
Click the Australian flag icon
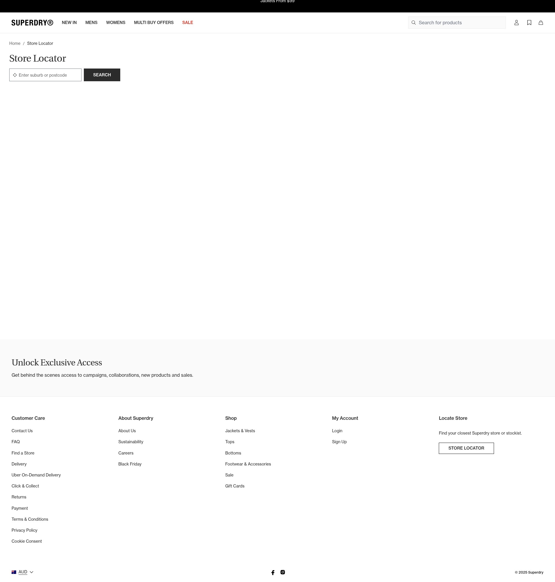tap(14, 572)
